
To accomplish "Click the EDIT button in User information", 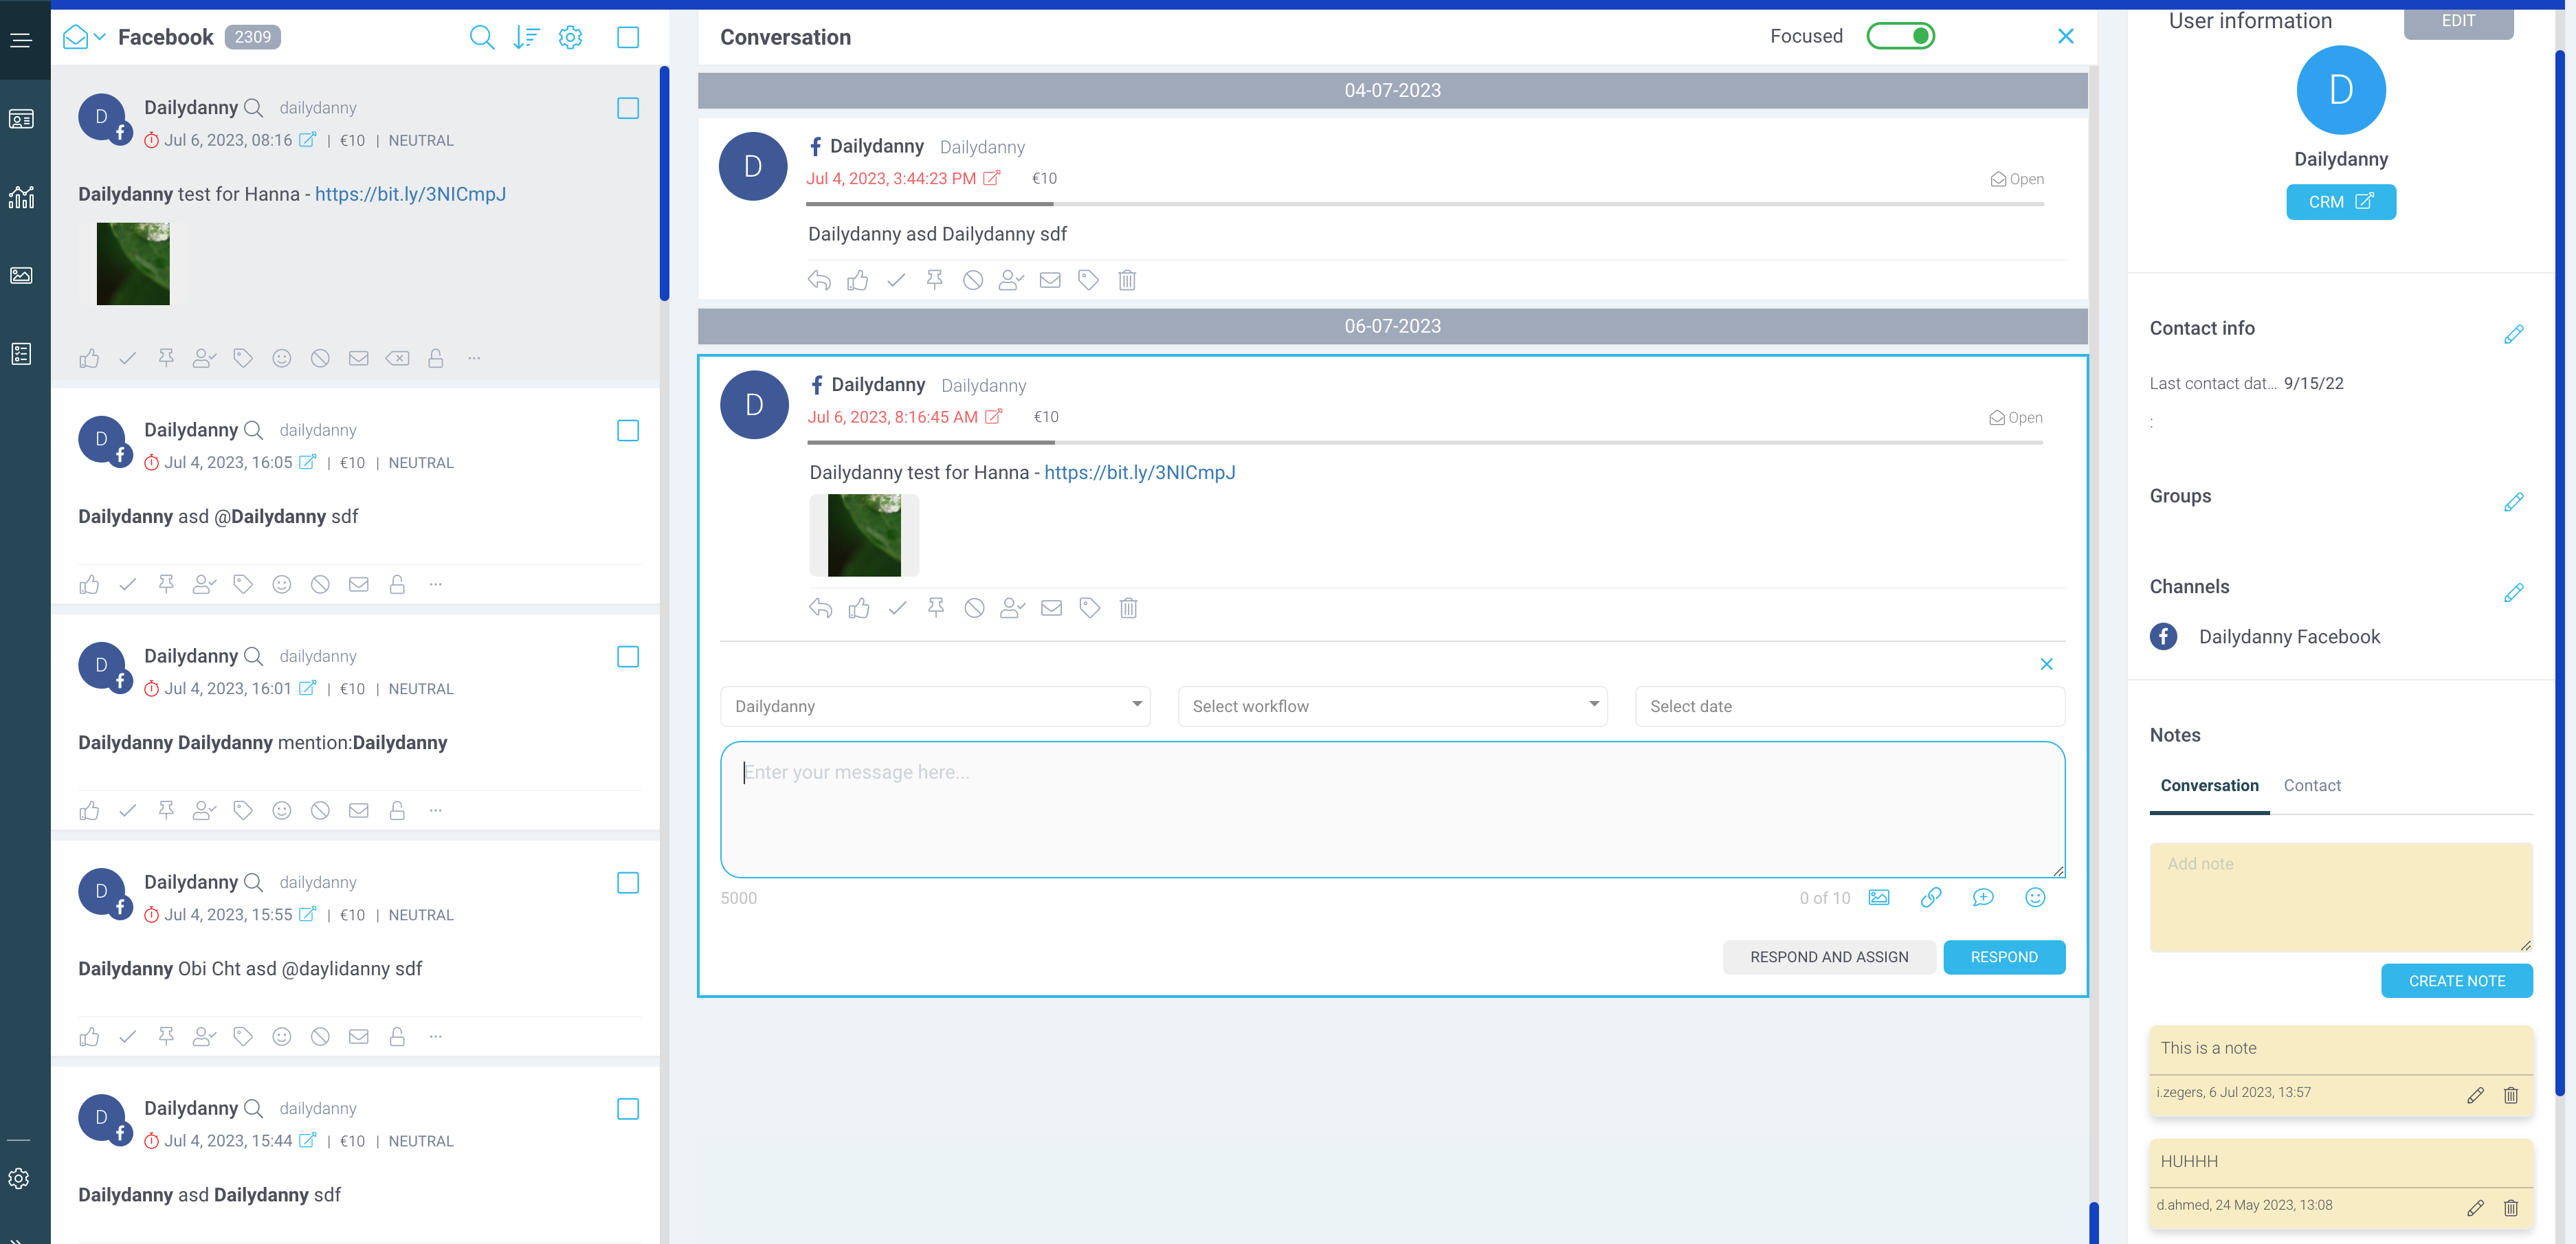I will click(2458, 21).
